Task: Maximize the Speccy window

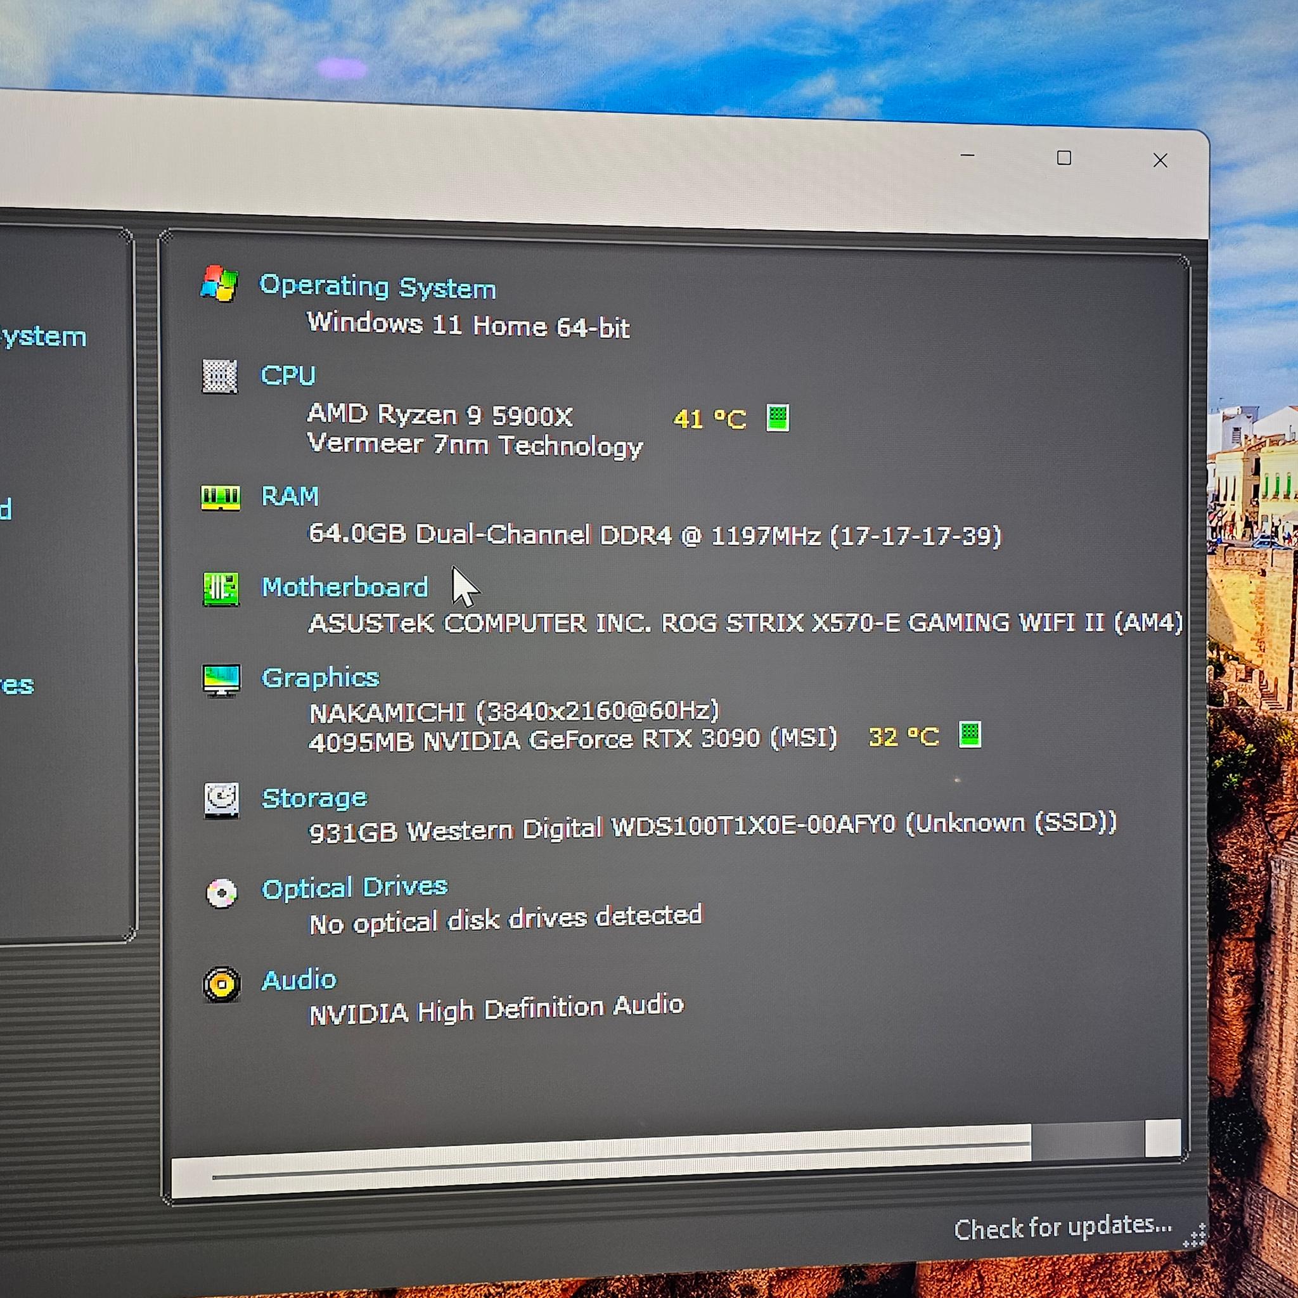Action: tap(1063, 158)
